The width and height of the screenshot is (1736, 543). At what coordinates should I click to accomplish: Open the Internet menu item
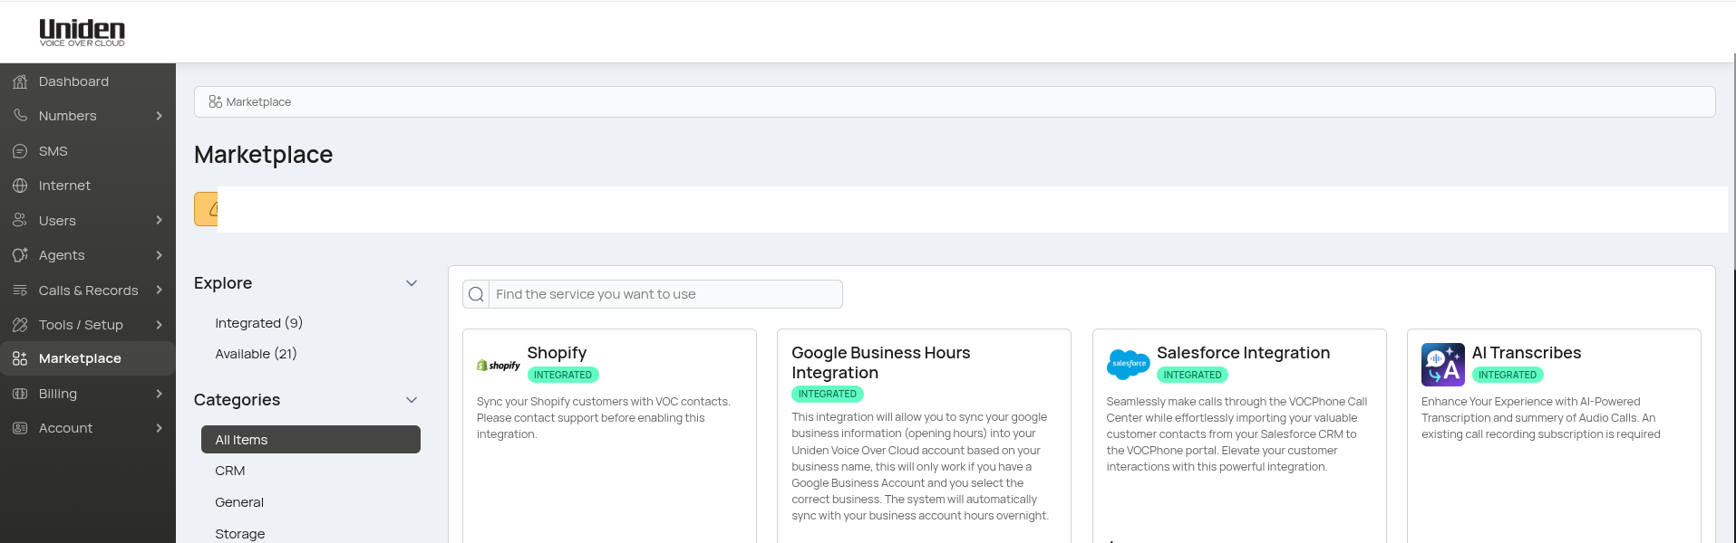pos(88,186)
